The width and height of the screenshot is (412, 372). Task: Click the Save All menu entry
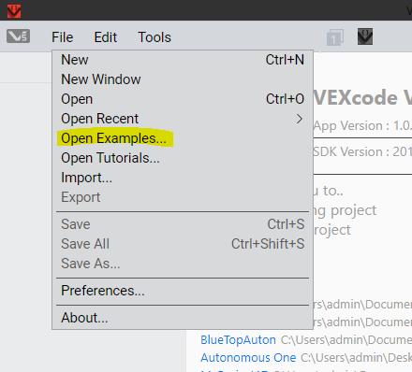pyautogui.click(x=183, y=244)
